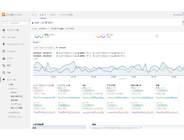Open the new users segment dropdown chevron

pos(90,34)
